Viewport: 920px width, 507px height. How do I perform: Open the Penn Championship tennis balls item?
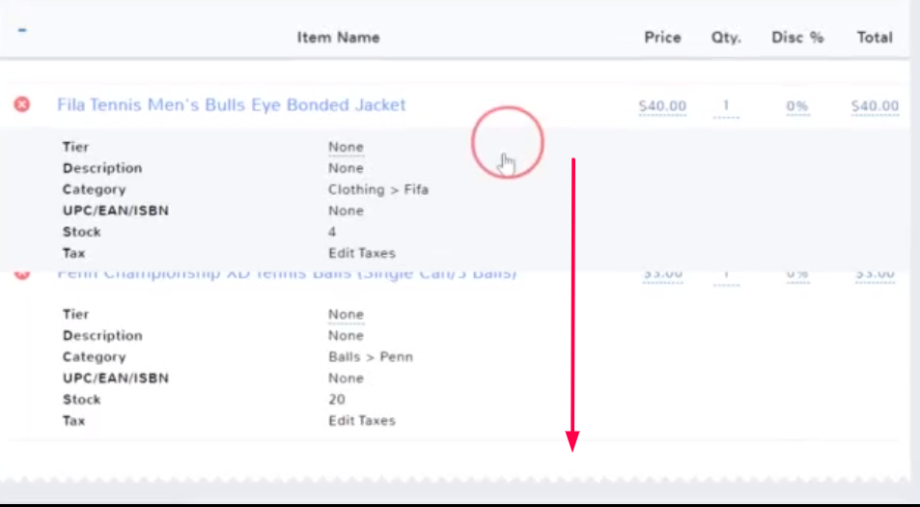click(x=287, y=275)
